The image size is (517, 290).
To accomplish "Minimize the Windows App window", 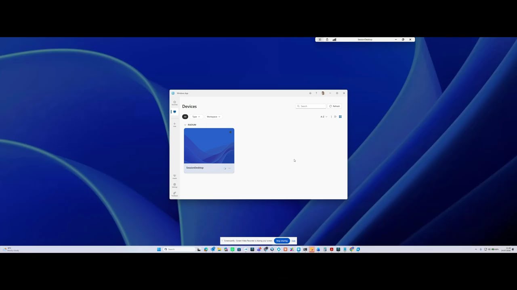I will [330, 93].
